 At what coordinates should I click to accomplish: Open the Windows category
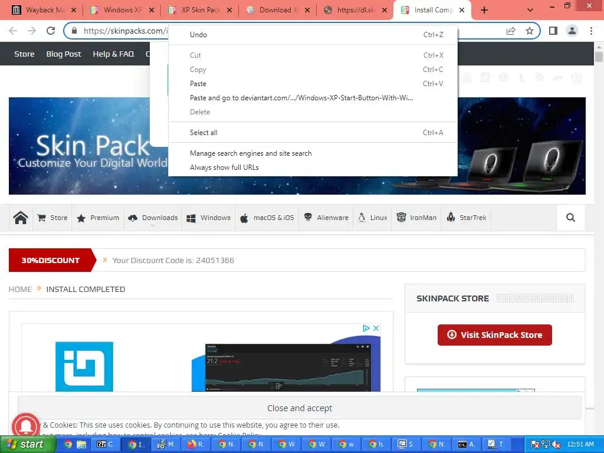(x=208, y=218)
